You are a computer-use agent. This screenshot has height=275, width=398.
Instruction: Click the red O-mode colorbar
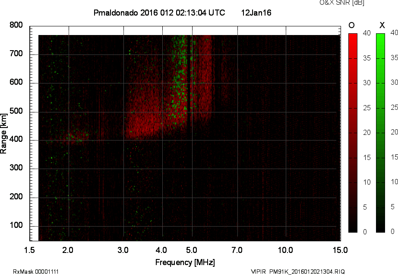click(353, 133)
